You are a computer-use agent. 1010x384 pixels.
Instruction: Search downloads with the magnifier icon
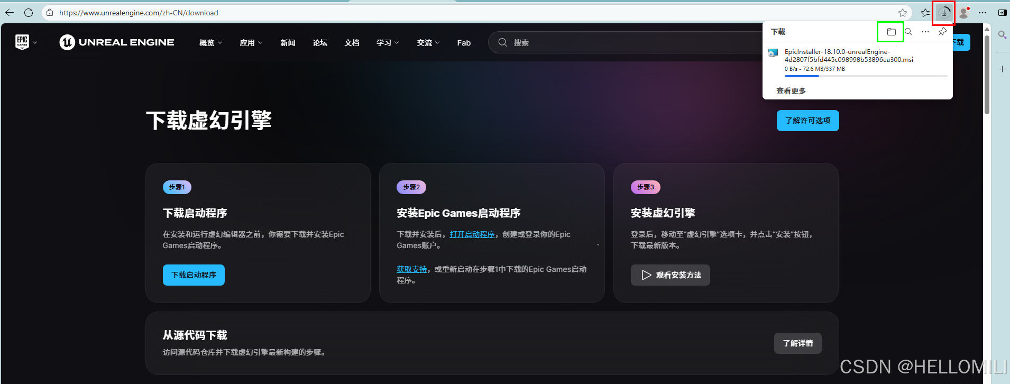click(x=908, y=32)
